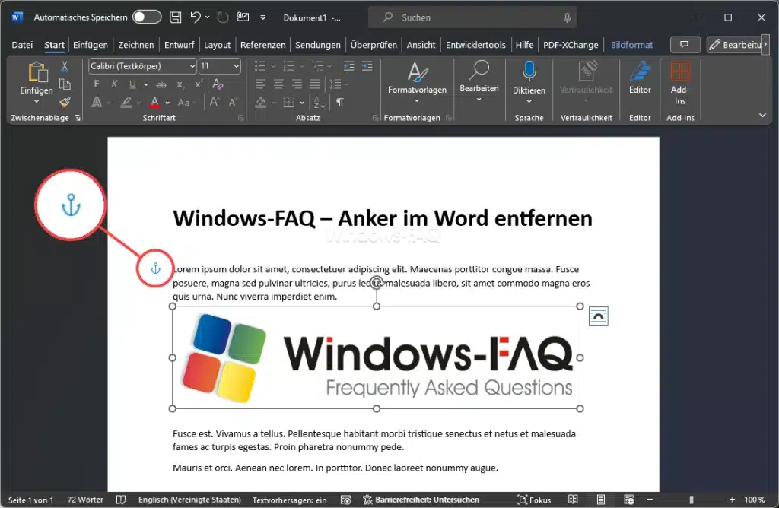Click the multilevel list icon
Image resolution: width=779 pixels, height=508 pixels.
[318, 66]
